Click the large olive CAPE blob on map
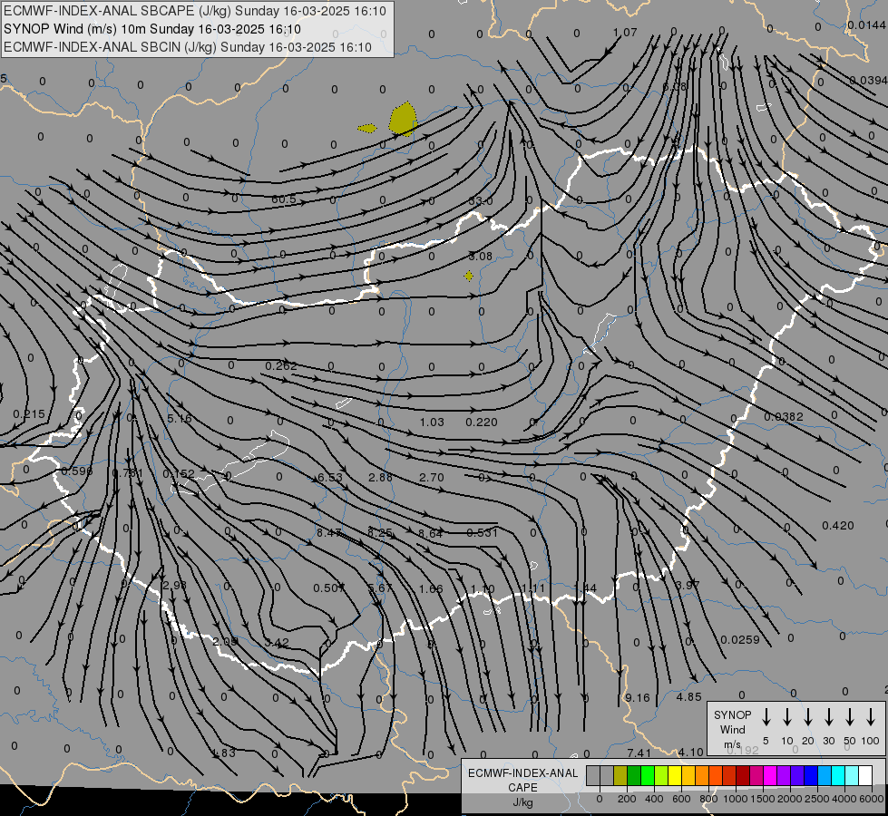Image resolution: width=888 pixels, height=816 pixels. click(403, 120)
